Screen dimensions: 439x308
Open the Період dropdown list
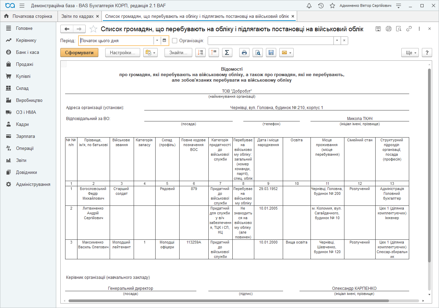(157, 40)
